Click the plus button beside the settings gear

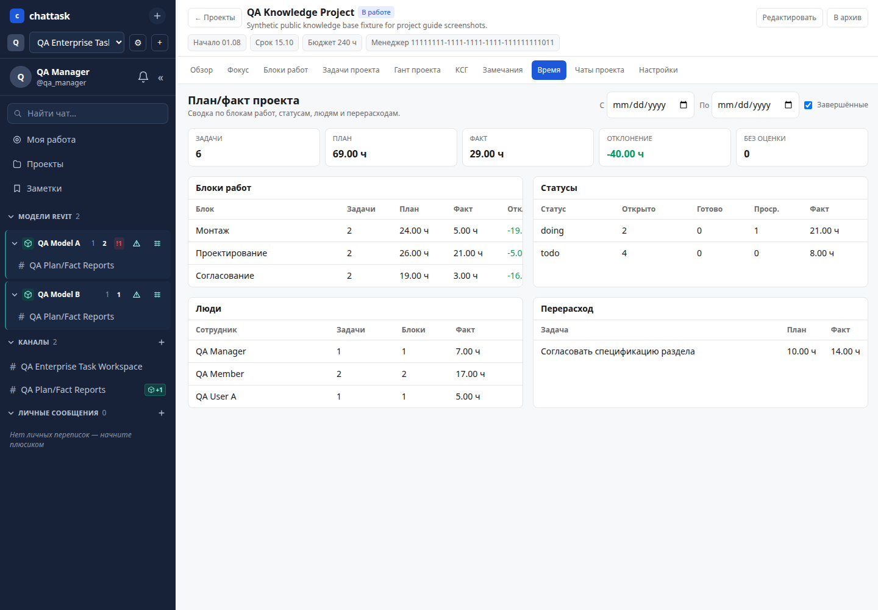tap(160, 43)
